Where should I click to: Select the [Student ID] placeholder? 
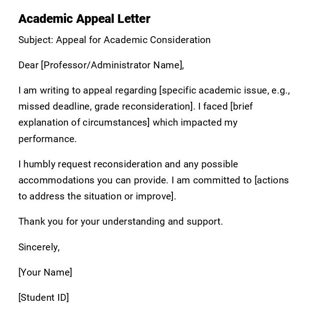(44, 298)
